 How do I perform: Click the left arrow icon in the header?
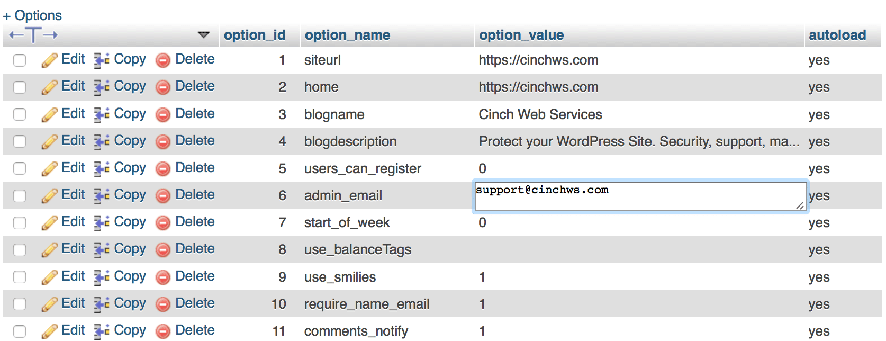[x=15, y=34]
